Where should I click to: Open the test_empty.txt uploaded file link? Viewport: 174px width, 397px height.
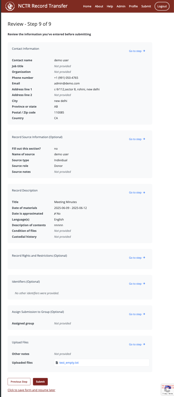tap(69, 363)
